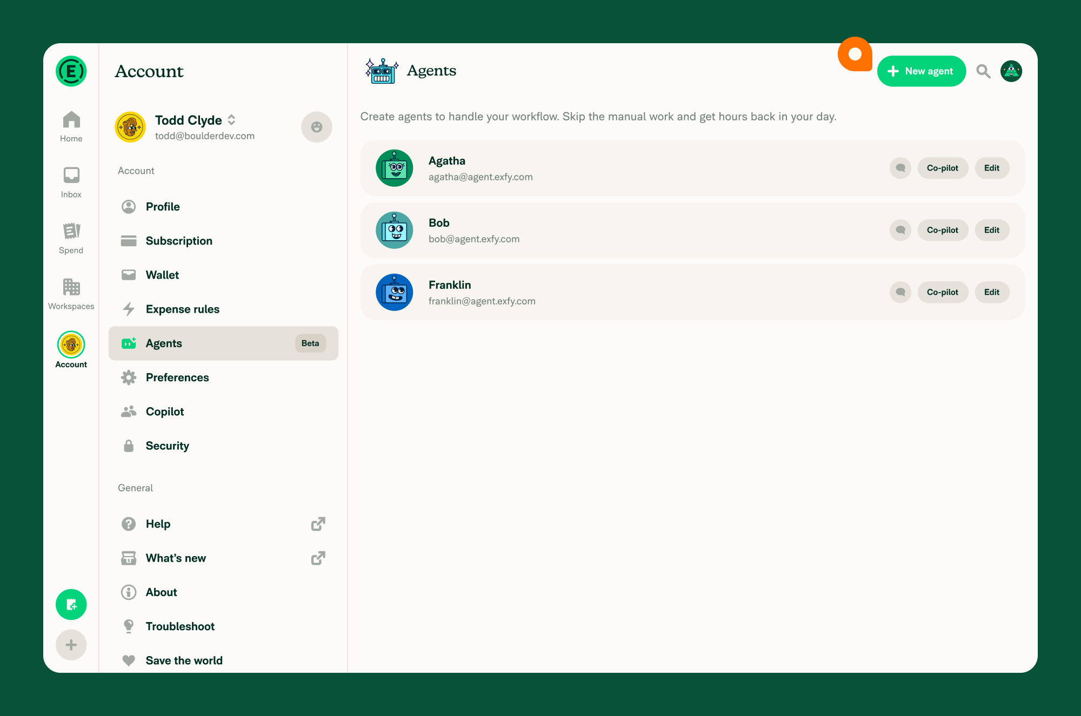This screenshot has width=1081, height=716.
Task: Open chat with Franklin
Action: [x=900, y=292]
